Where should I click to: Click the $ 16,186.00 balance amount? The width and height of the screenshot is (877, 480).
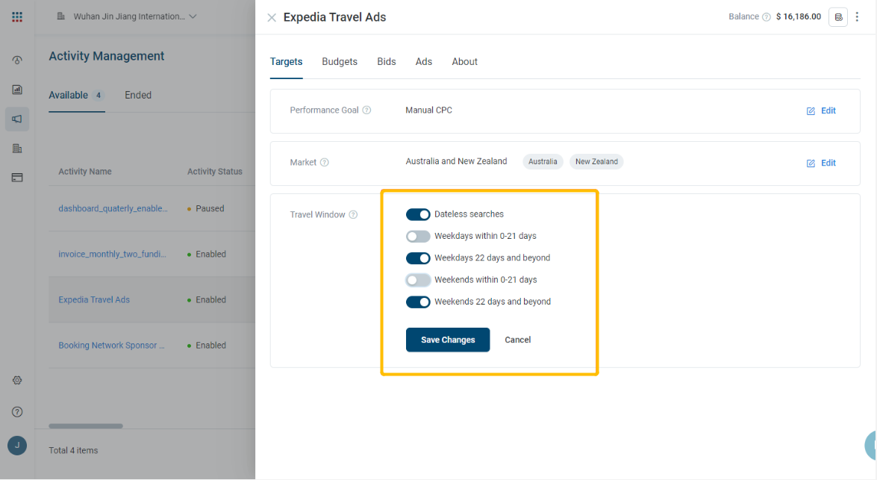click(x=799, y=16)
